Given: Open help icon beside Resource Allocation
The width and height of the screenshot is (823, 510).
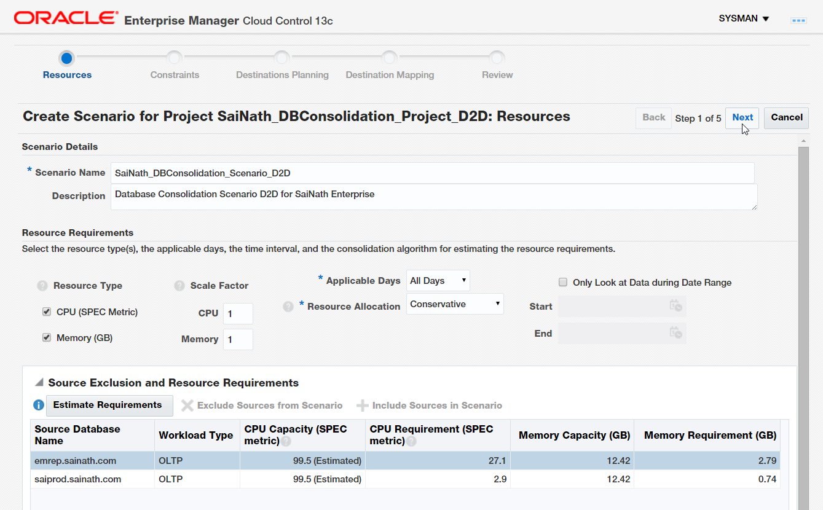Looking at the screenshot, I should (x=288, y=307).
